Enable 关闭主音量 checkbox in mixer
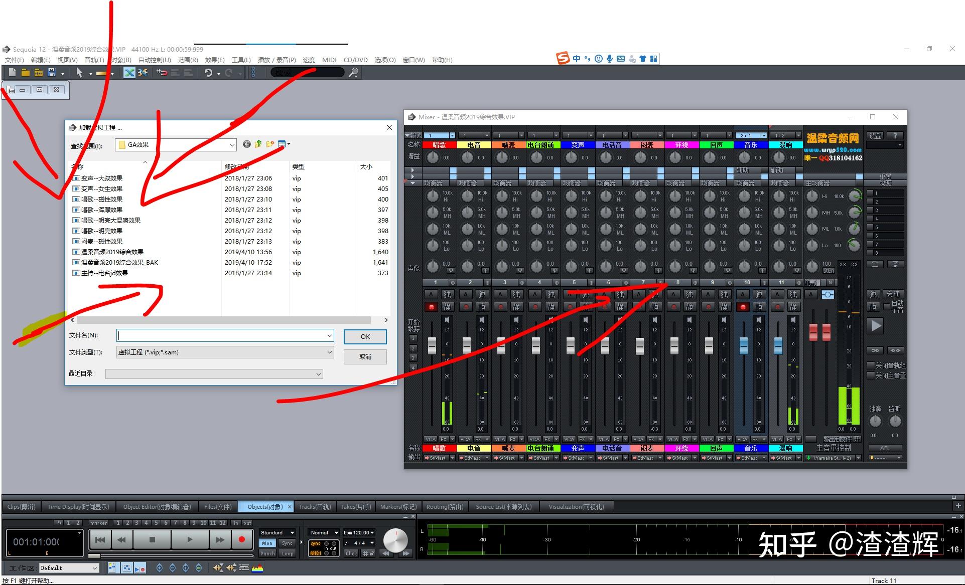Viewport: 965px width, 585px height. point(871,375)
